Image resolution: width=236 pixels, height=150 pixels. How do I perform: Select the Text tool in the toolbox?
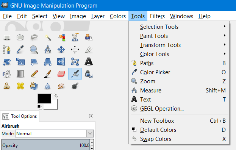89,62
